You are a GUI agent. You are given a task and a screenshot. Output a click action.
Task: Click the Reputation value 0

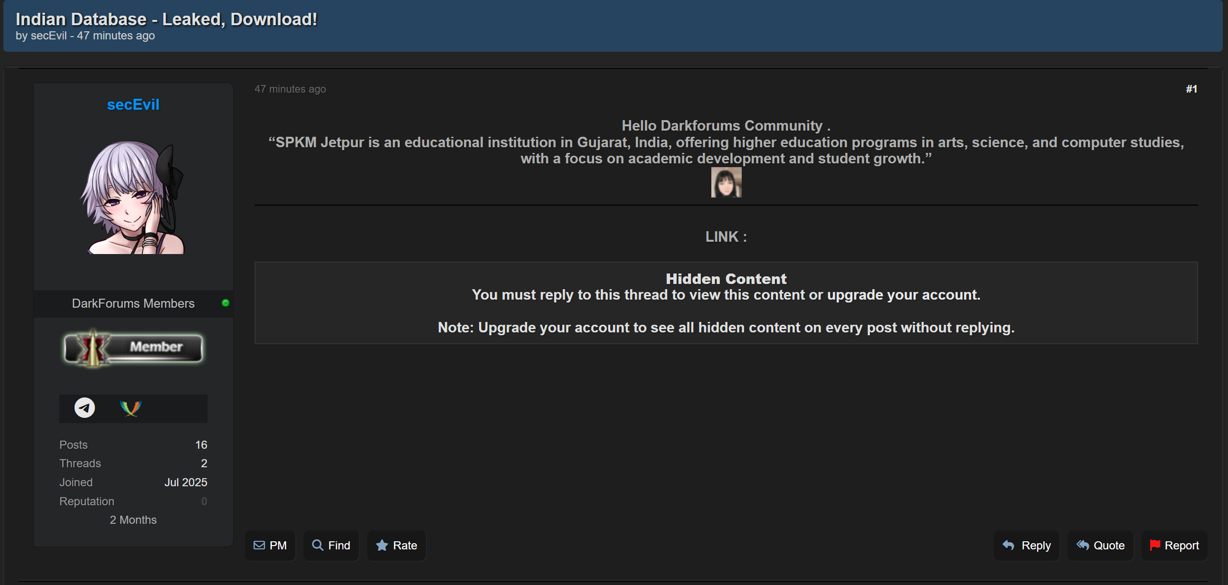click(x=204, y=501)
